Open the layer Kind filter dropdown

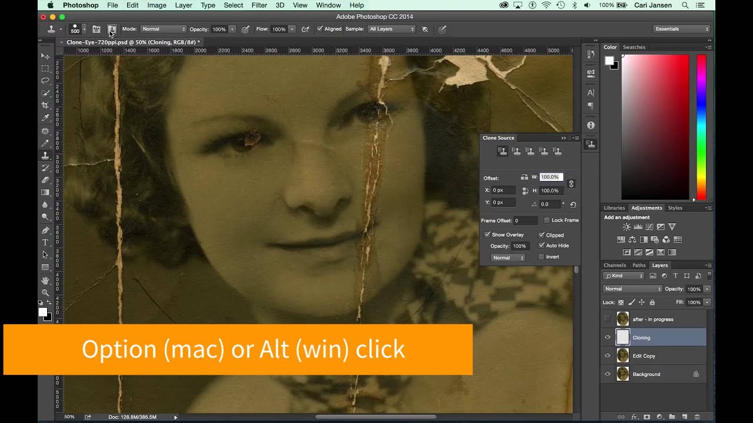tap(624, 276)
